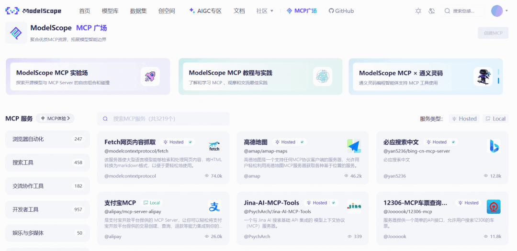The width and height of the screenshot is (517, 251).
Task: Click the MCP 广场 page logo icon
Action: pyautogui.click(x=16, y=33)
